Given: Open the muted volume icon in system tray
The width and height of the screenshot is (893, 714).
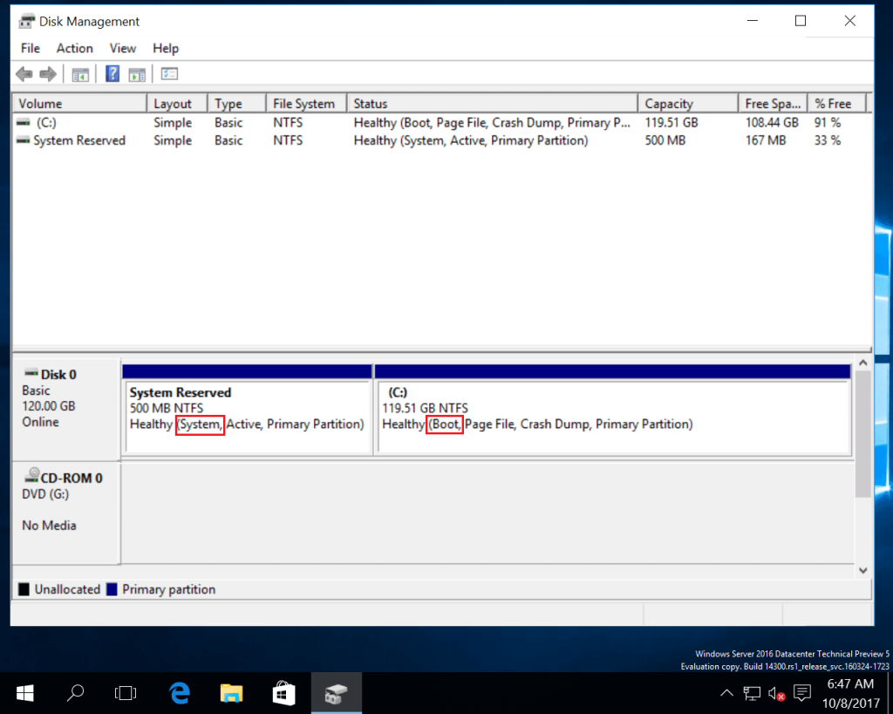Looking at the screenshot, I should pos(776,693).
